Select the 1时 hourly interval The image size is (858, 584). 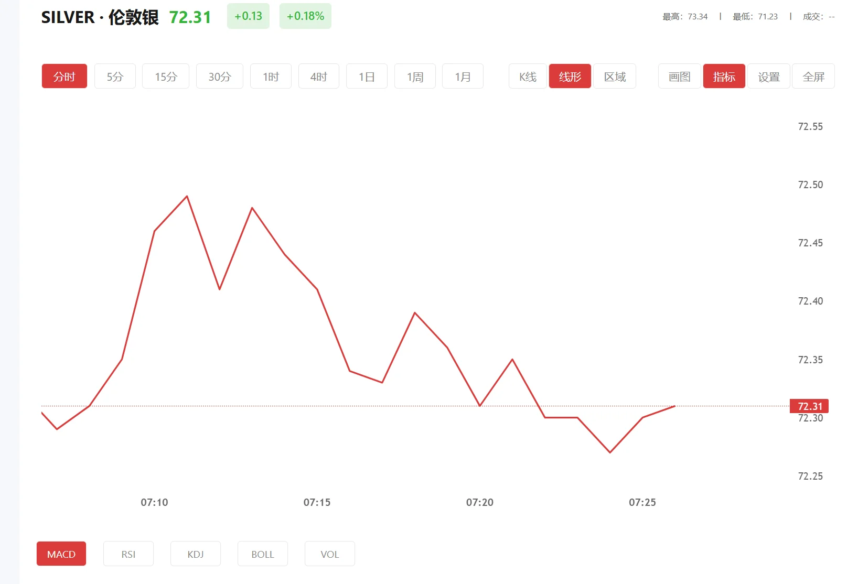(x=271, y=76)
